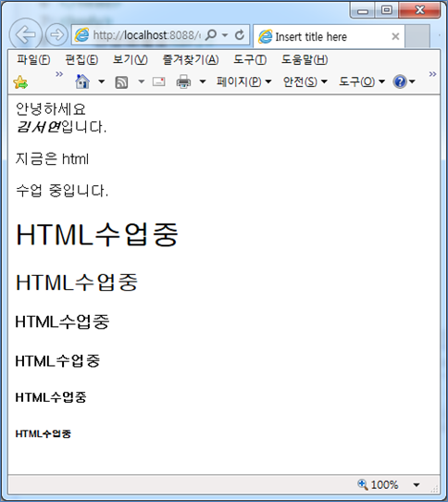Screen dimensions: 448x502
Task: Click the add to favorites star icon
Action: click(x=20, y=82)
